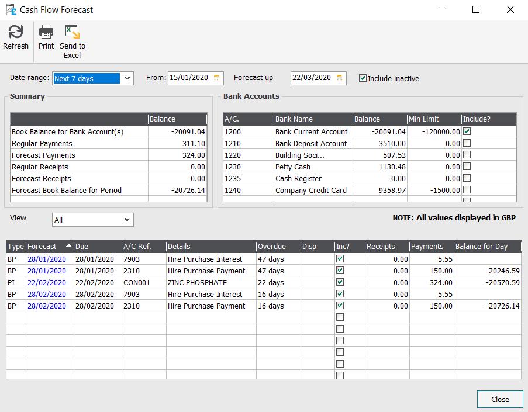The image size is (528, 412).
Task: Click the -20570.59 balance for day value
Action: (503, 282)
